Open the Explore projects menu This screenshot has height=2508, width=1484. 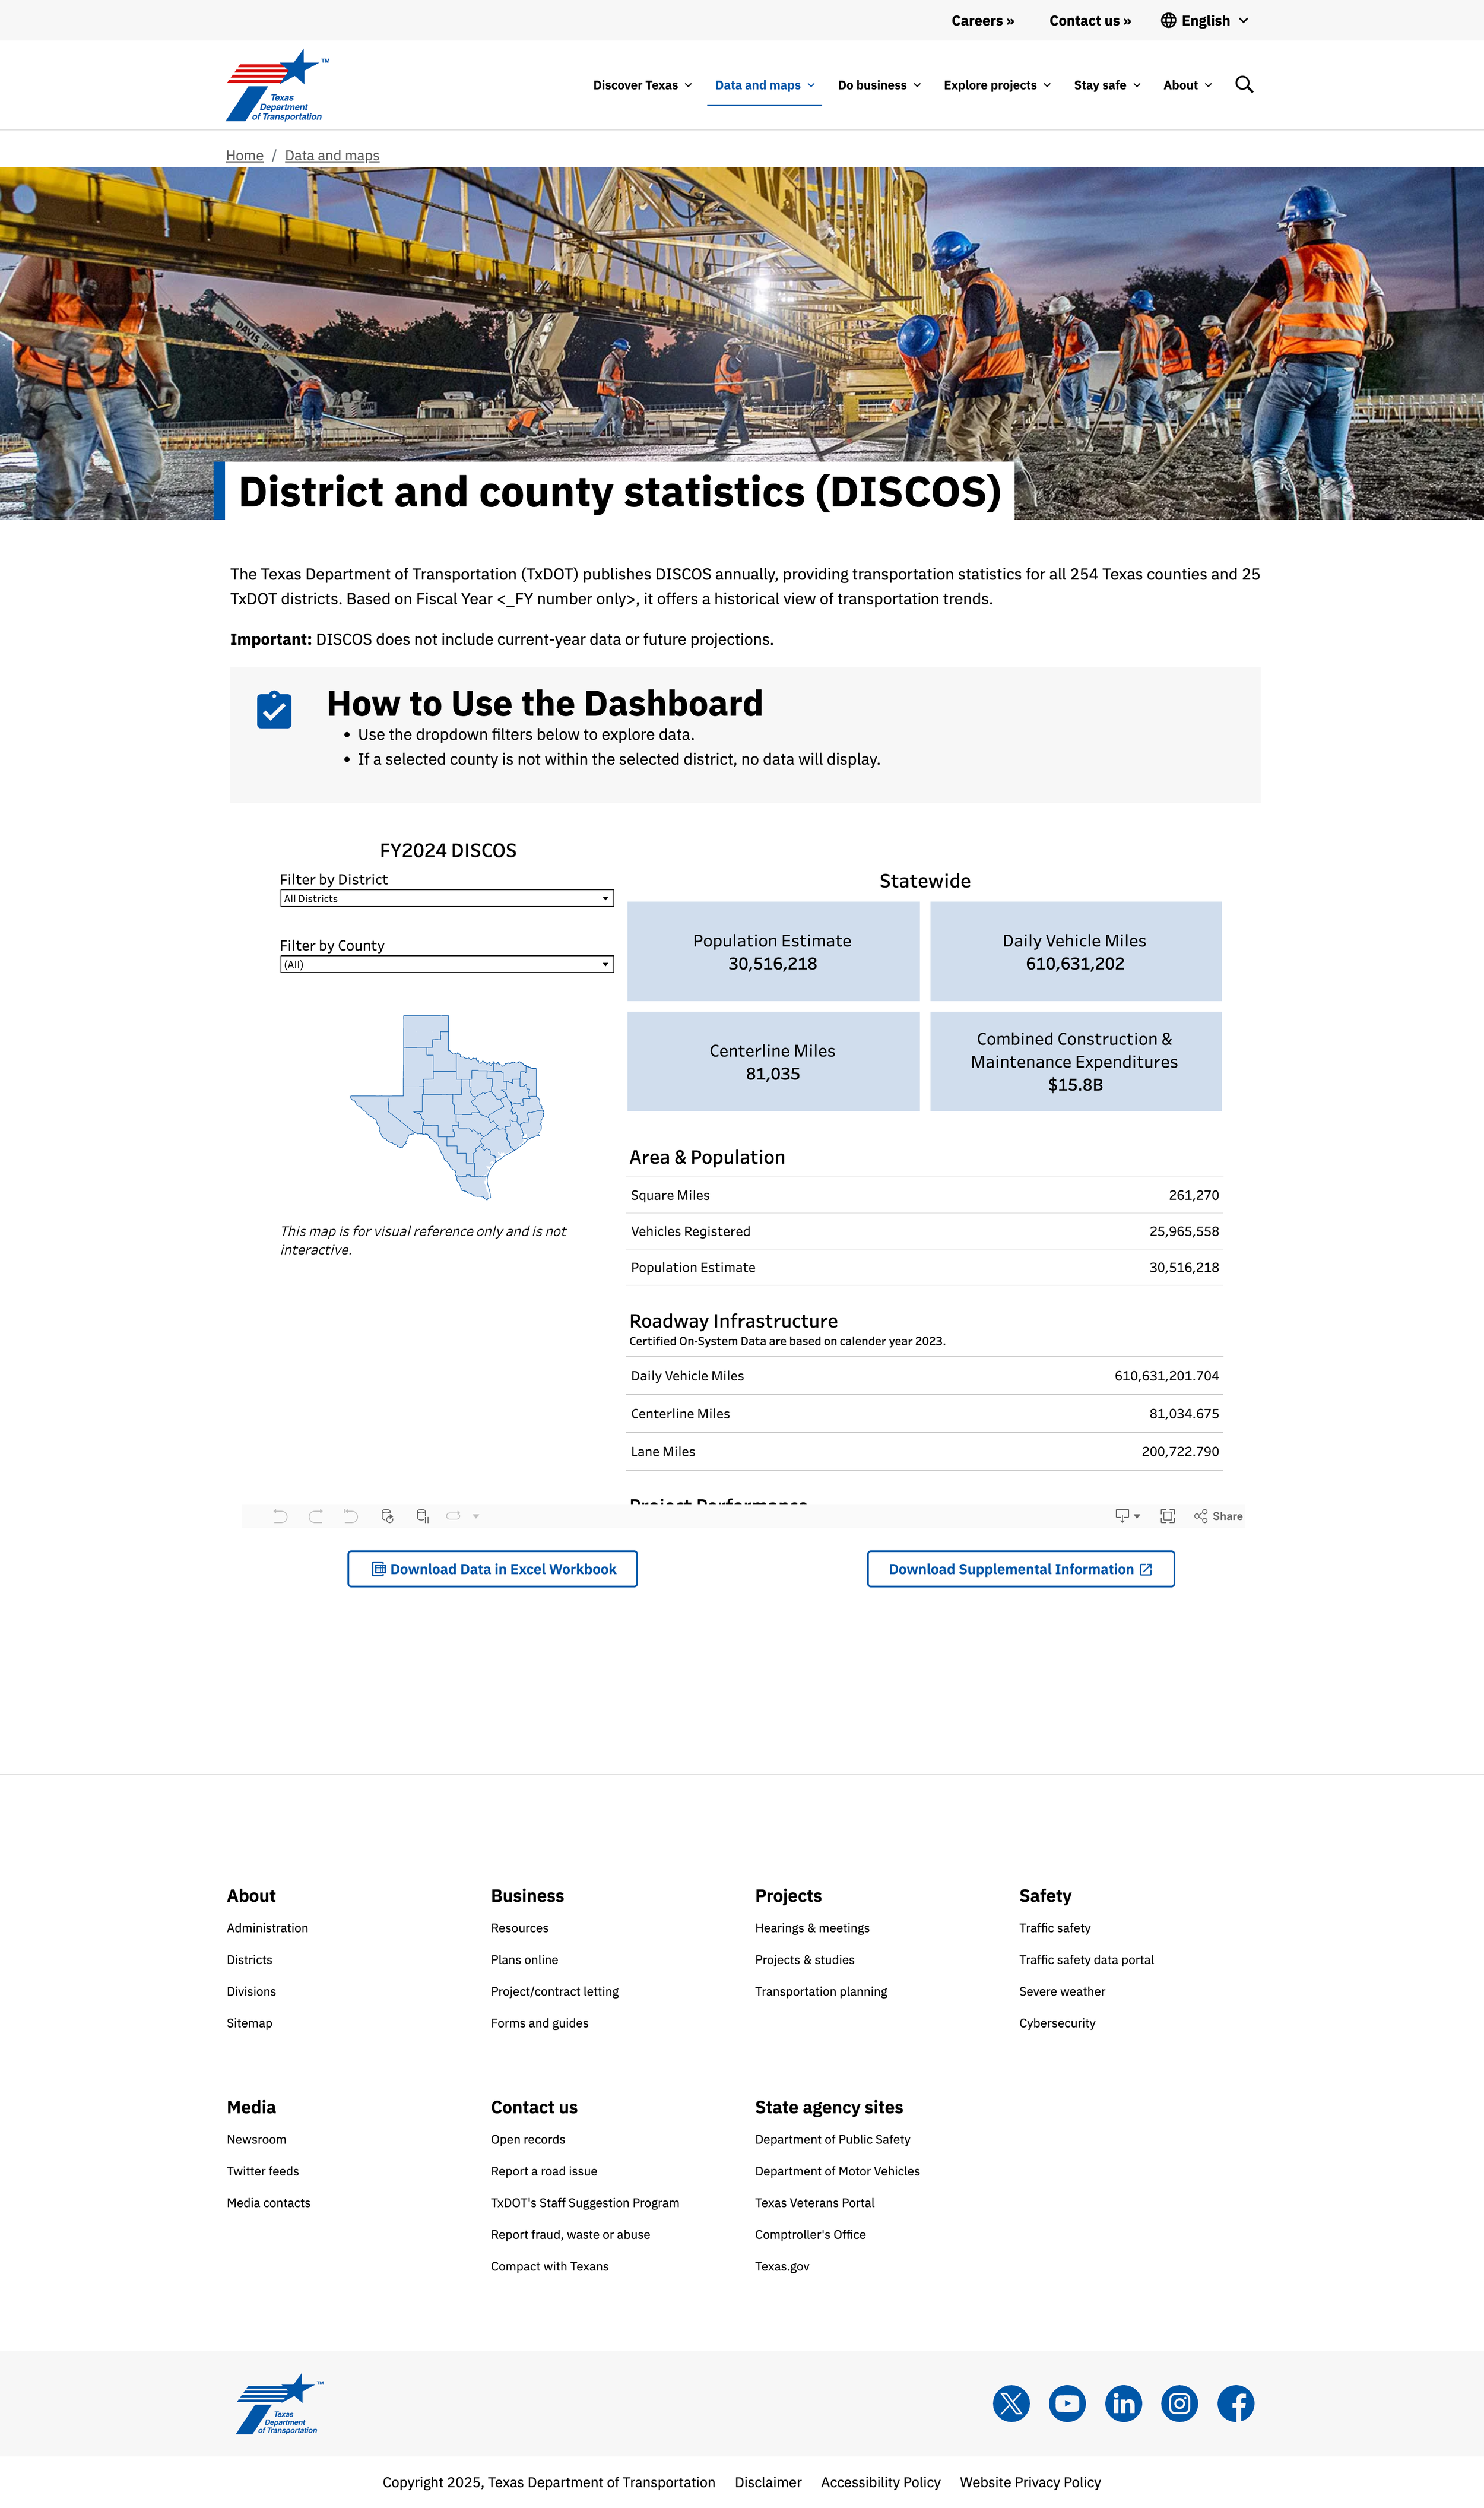point(996,85)
